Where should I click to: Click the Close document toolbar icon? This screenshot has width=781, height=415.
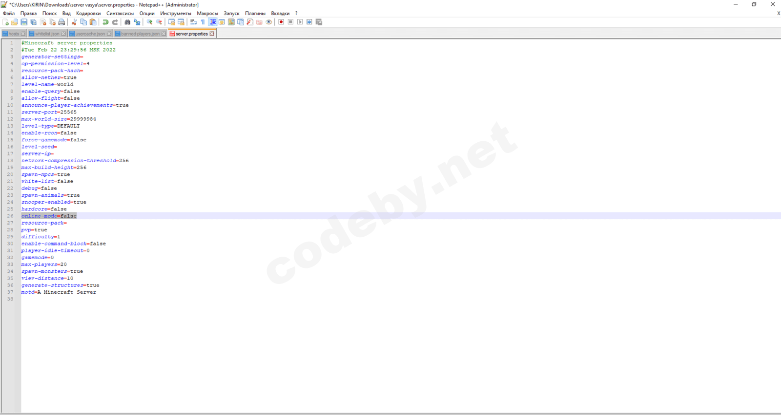tap(43, 22)
